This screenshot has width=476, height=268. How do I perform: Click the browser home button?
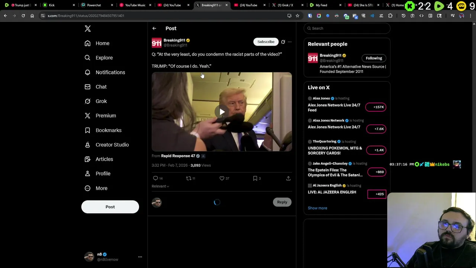(x=32, y=16)
